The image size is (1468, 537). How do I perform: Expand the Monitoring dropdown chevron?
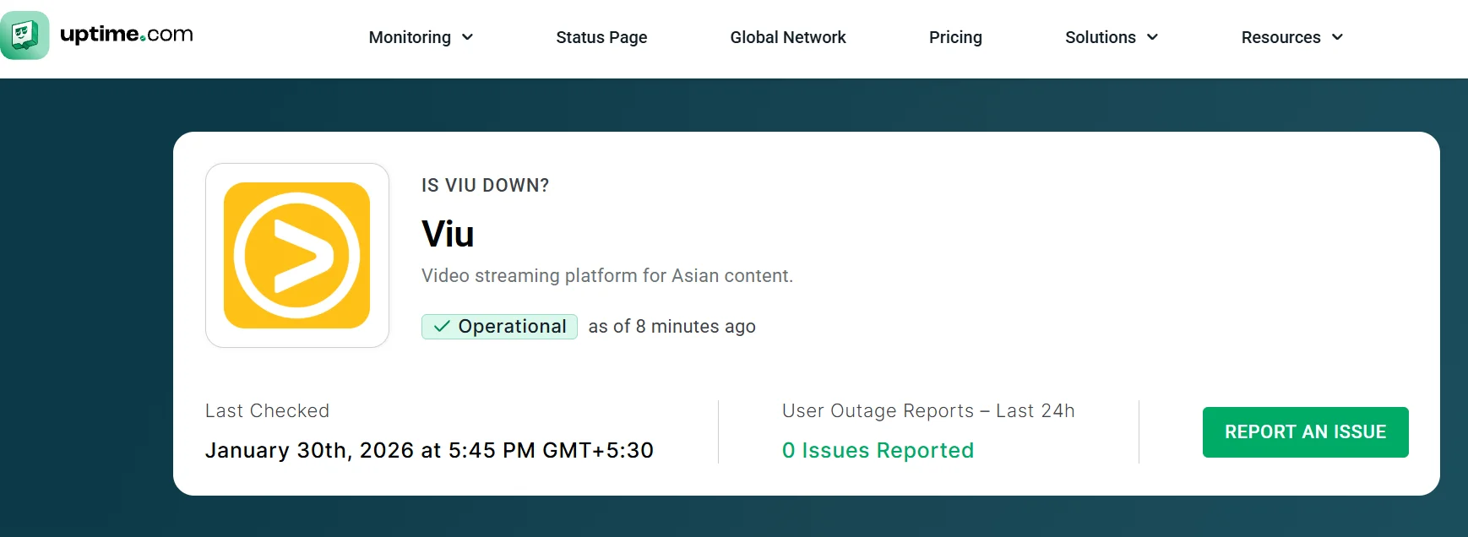[x=467, y=37]
